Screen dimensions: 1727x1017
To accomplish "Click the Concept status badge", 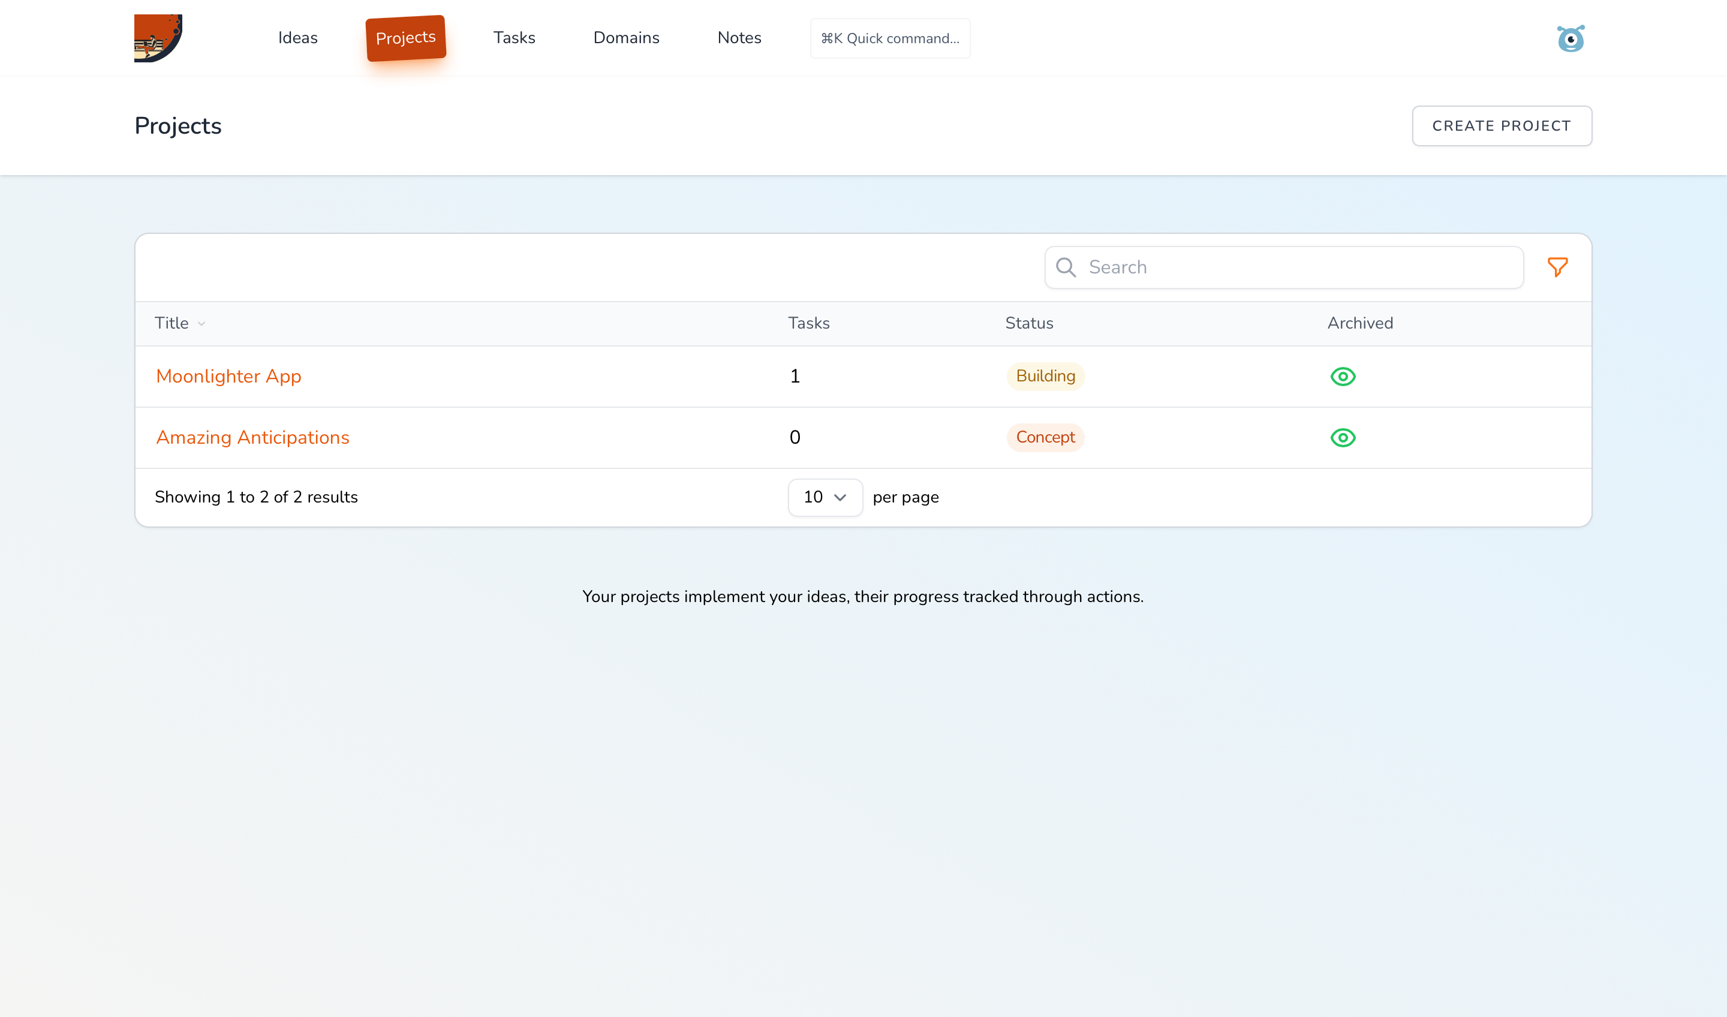I will click(1045, 437).
